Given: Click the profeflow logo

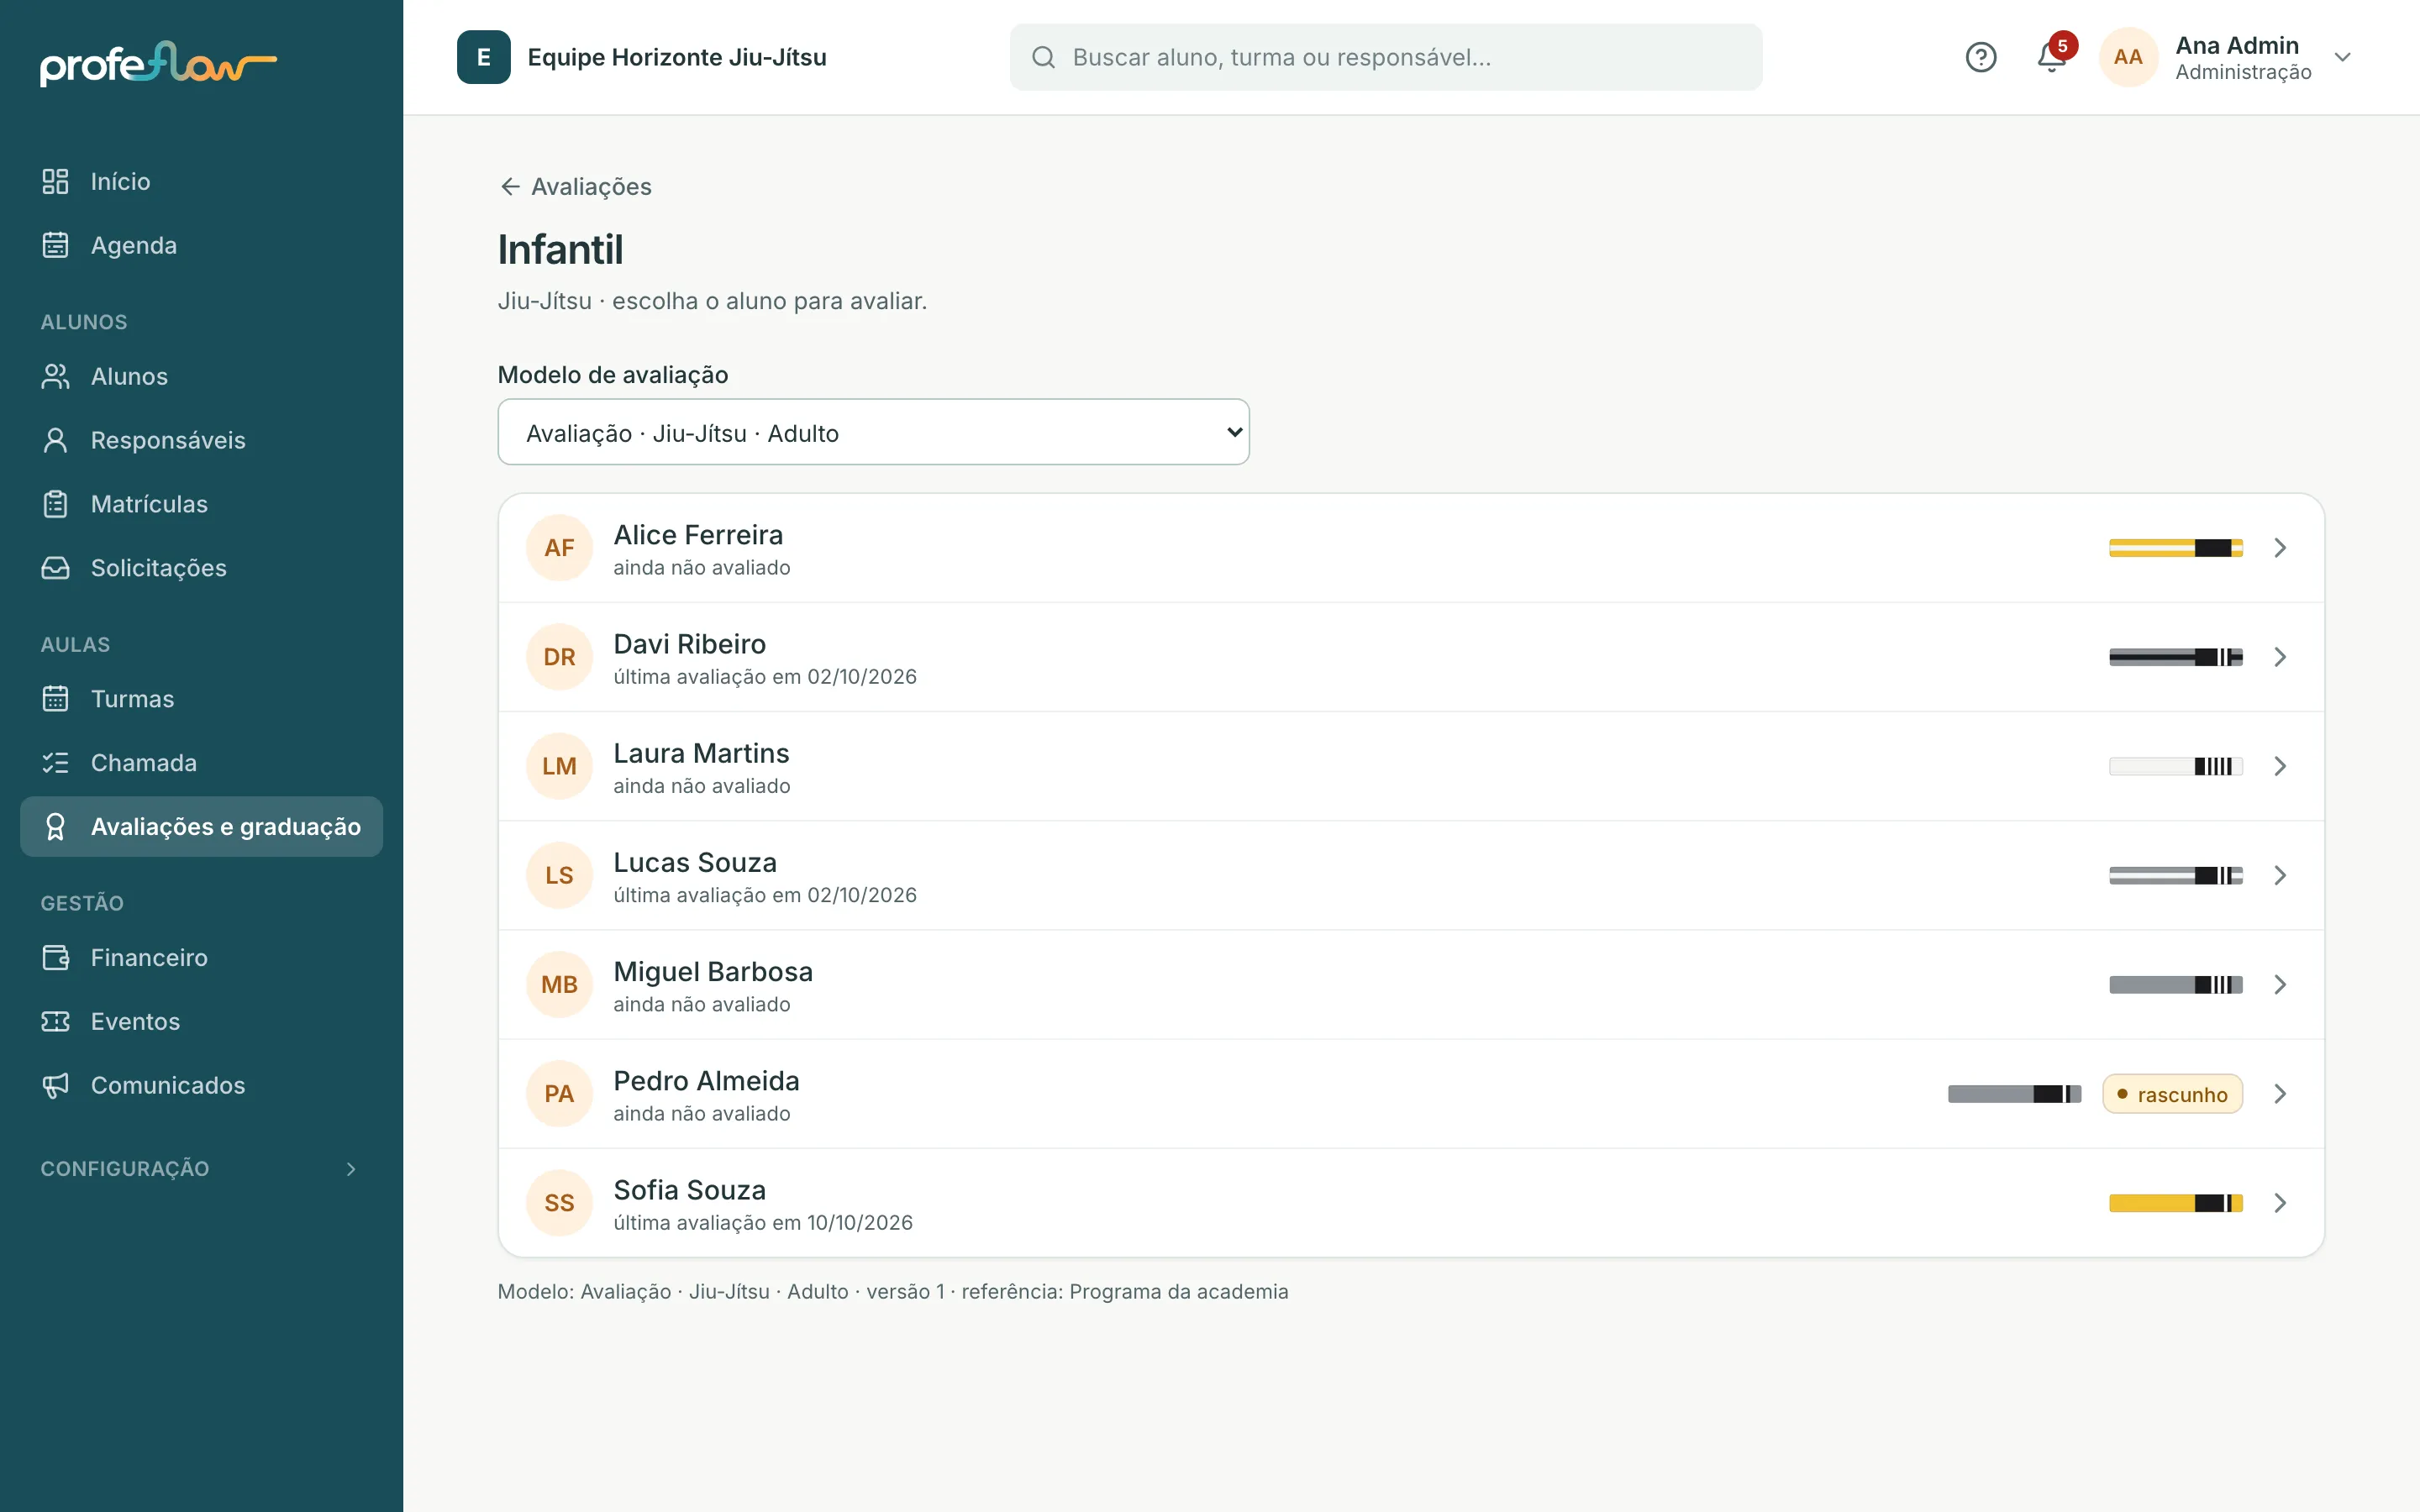Looking at the screenshot, I should [158, 64].
